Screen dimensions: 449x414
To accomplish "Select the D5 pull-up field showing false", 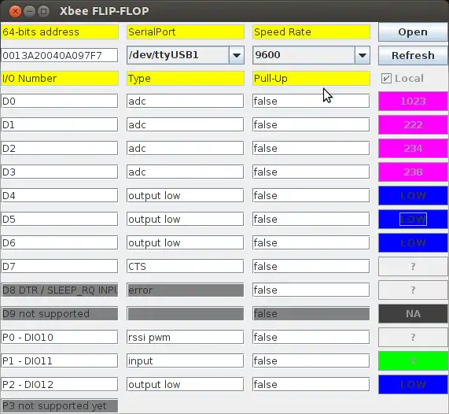I will [x=311, y=220].
